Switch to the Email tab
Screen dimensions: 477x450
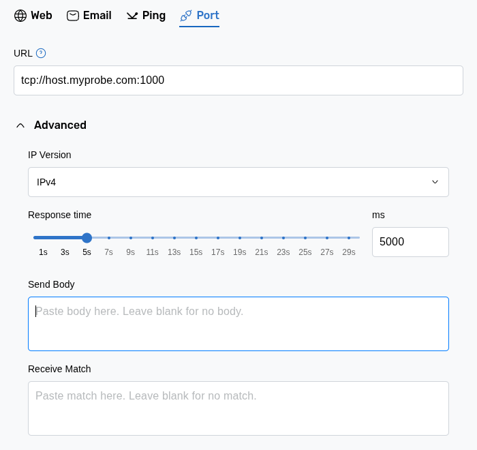tap(97, 16)
